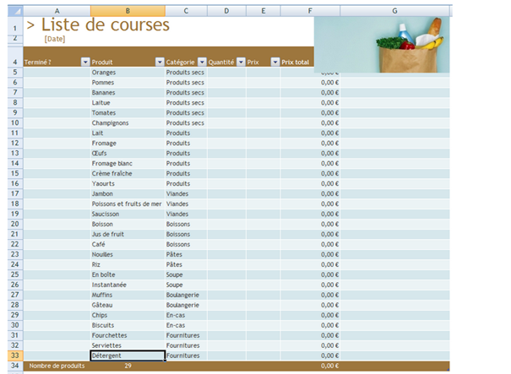Select the Saucisson cell
The image size is (511, 374).
pos(128,214)
